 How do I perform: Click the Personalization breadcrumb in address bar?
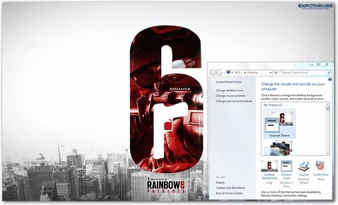(253, 73)
